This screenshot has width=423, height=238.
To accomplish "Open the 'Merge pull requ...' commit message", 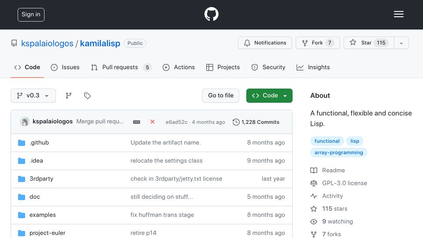I will (100, 122).
